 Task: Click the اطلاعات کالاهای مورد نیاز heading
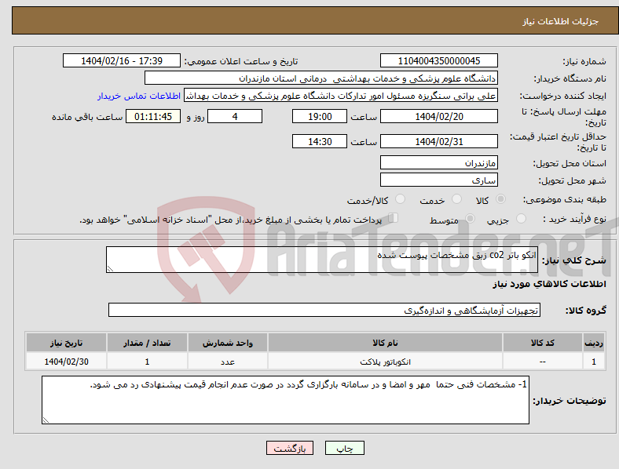(549, 284)
